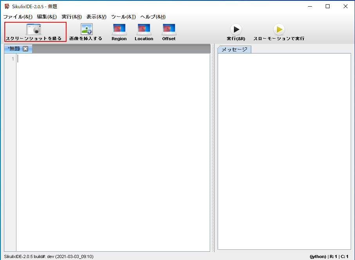Click the divider between editor and message pane
Viewport: 355px width, 260px height.
213,152
